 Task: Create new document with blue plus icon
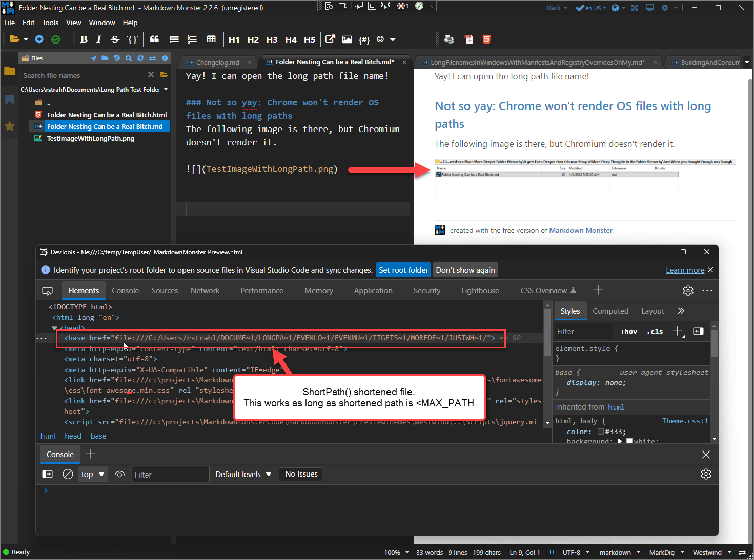(x=39, y=39)
